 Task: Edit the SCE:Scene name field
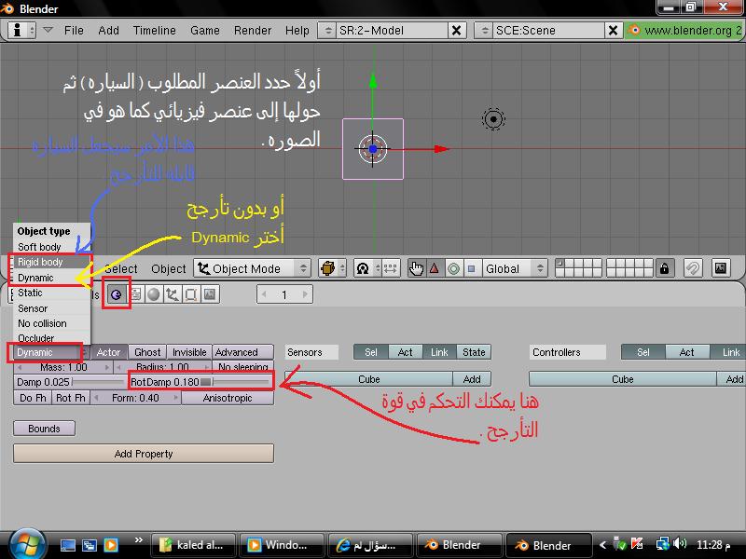pos(548,31)
